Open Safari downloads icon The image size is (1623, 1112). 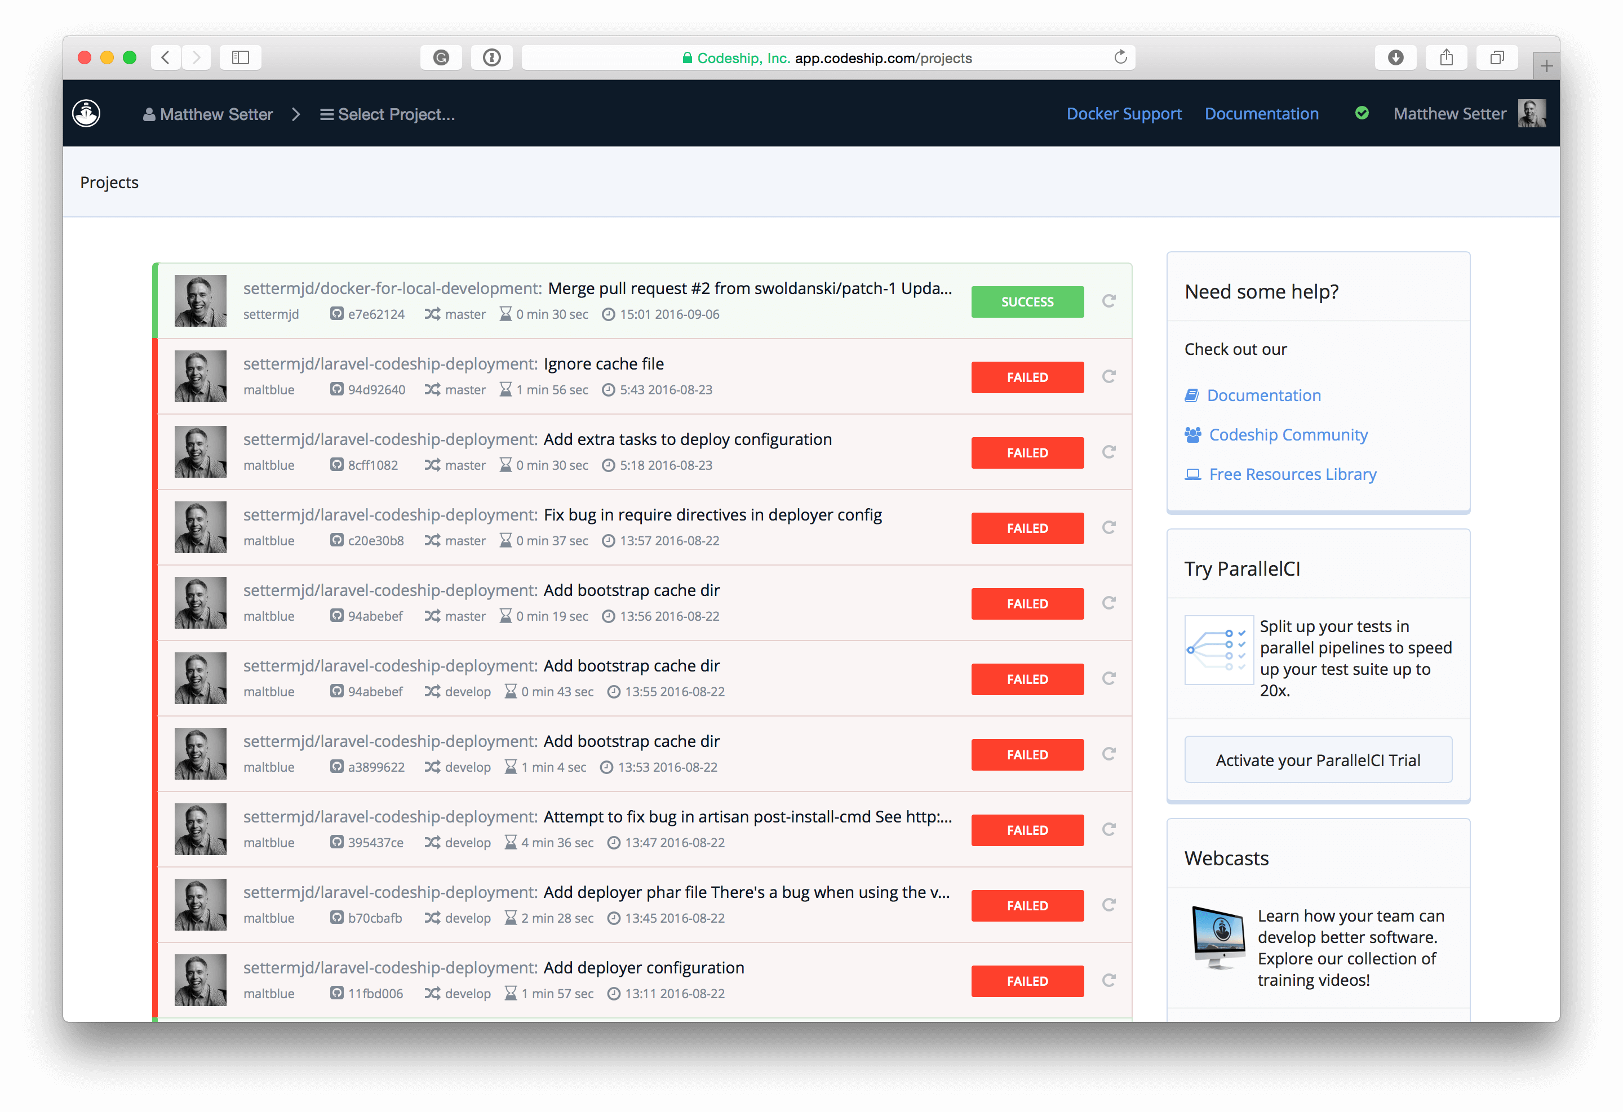(1395, 57)
